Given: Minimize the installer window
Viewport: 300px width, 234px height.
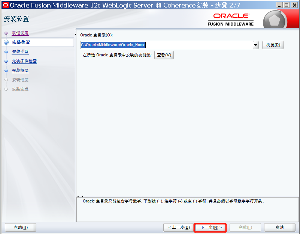Looking at the screenshot, I should [x=279, y=5].
